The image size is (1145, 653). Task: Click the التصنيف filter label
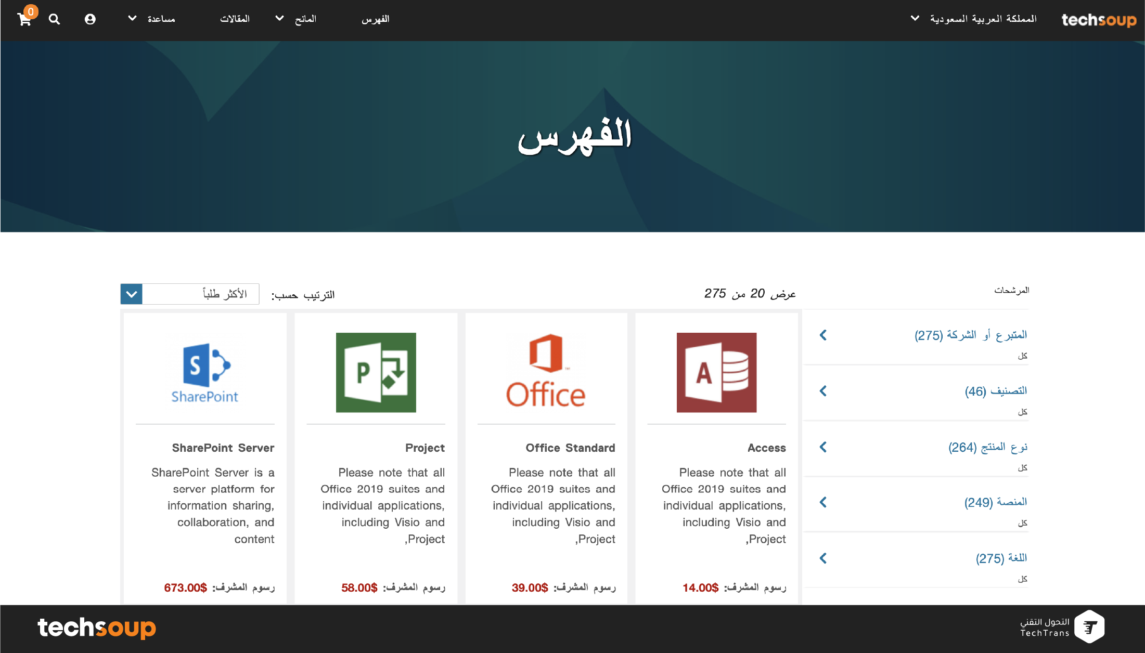click(x=996, y=391)
